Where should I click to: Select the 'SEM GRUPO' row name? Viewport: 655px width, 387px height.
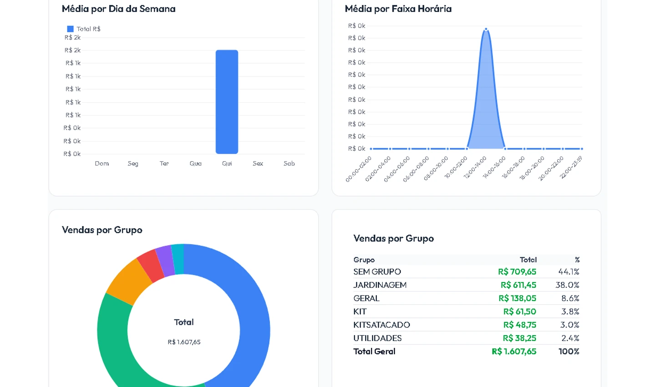(377, 272)
